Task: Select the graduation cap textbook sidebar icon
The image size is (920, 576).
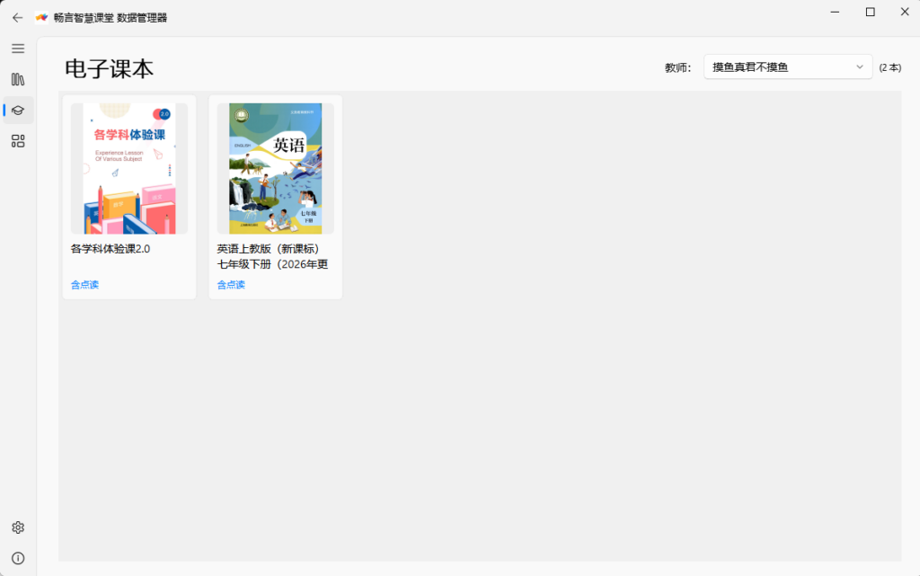Action: pos(18,111)
